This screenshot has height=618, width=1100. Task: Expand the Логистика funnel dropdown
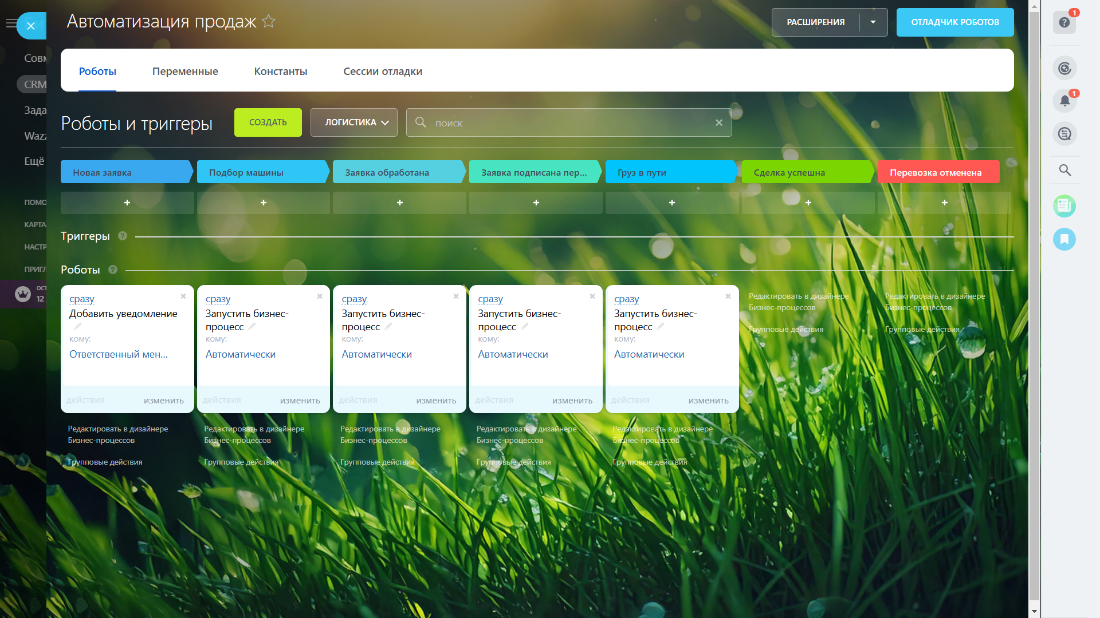[x=353, y=122]
